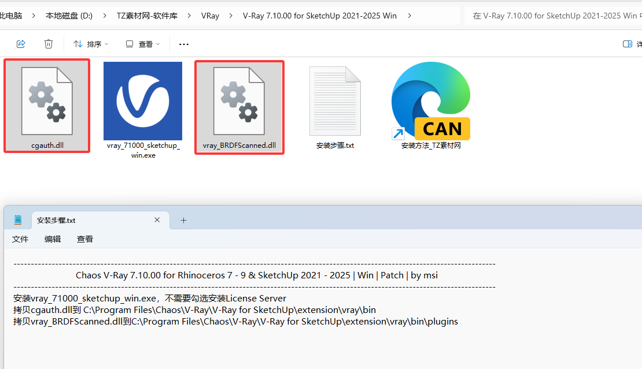This screenshot has height=369, width=642.
Task: Select the vray_71000_sketchup_win.exe installer icon
Action: (x=143, y=101)
